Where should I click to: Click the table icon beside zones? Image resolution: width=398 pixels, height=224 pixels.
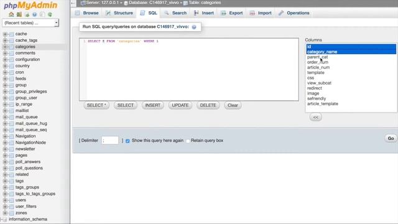pyautogui.click(x=11, y=213)
